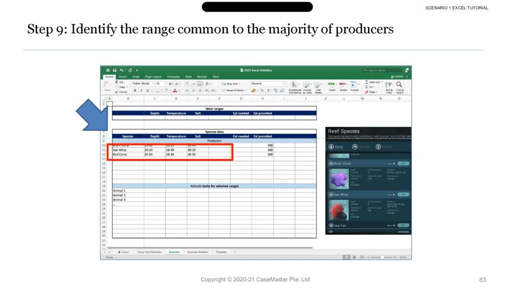Click the Search Sheet field
The width and height of the screenshot is (512, 288).
[x=382, y=70]
